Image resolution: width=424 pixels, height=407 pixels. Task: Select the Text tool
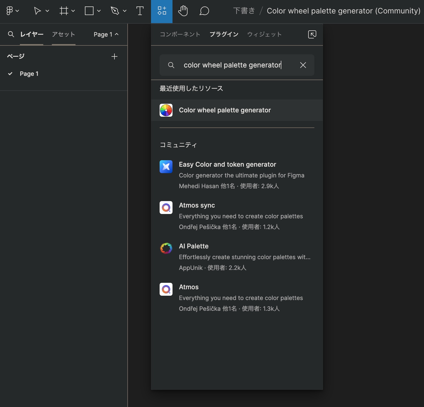[x=140, y=11]
